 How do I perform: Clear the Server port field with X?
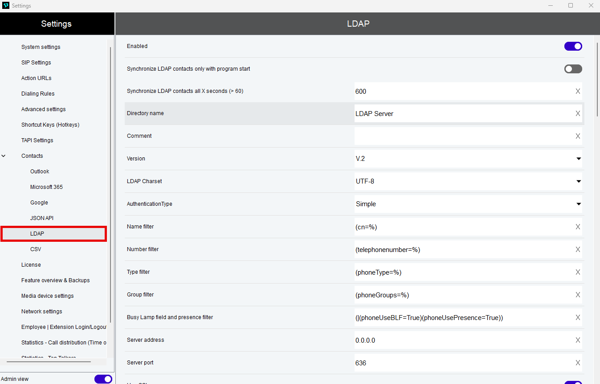578,363
